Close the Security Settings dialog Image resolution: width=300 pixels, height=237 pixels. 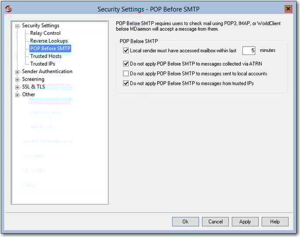(288, 9)
